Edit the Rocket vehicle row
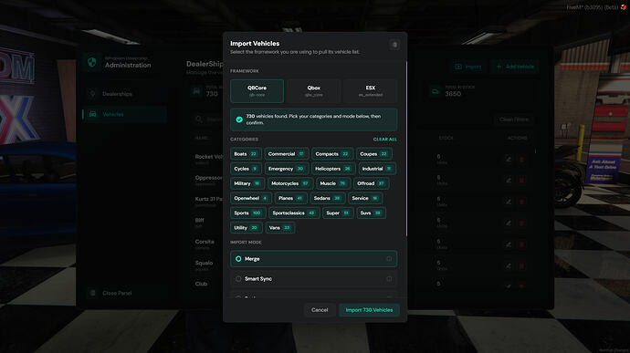This screenshot has height=353, width=630. 509,159
